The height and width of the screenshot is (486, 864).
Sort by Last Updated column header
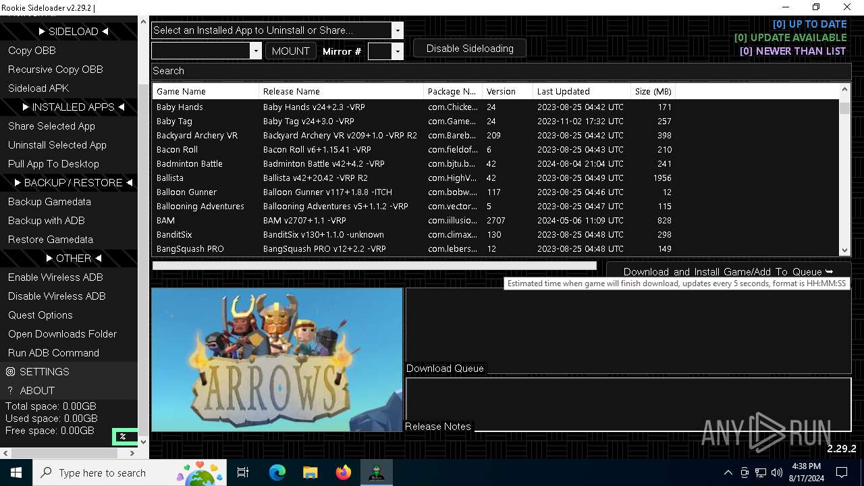pyautogui.click(x=581, y=91)
